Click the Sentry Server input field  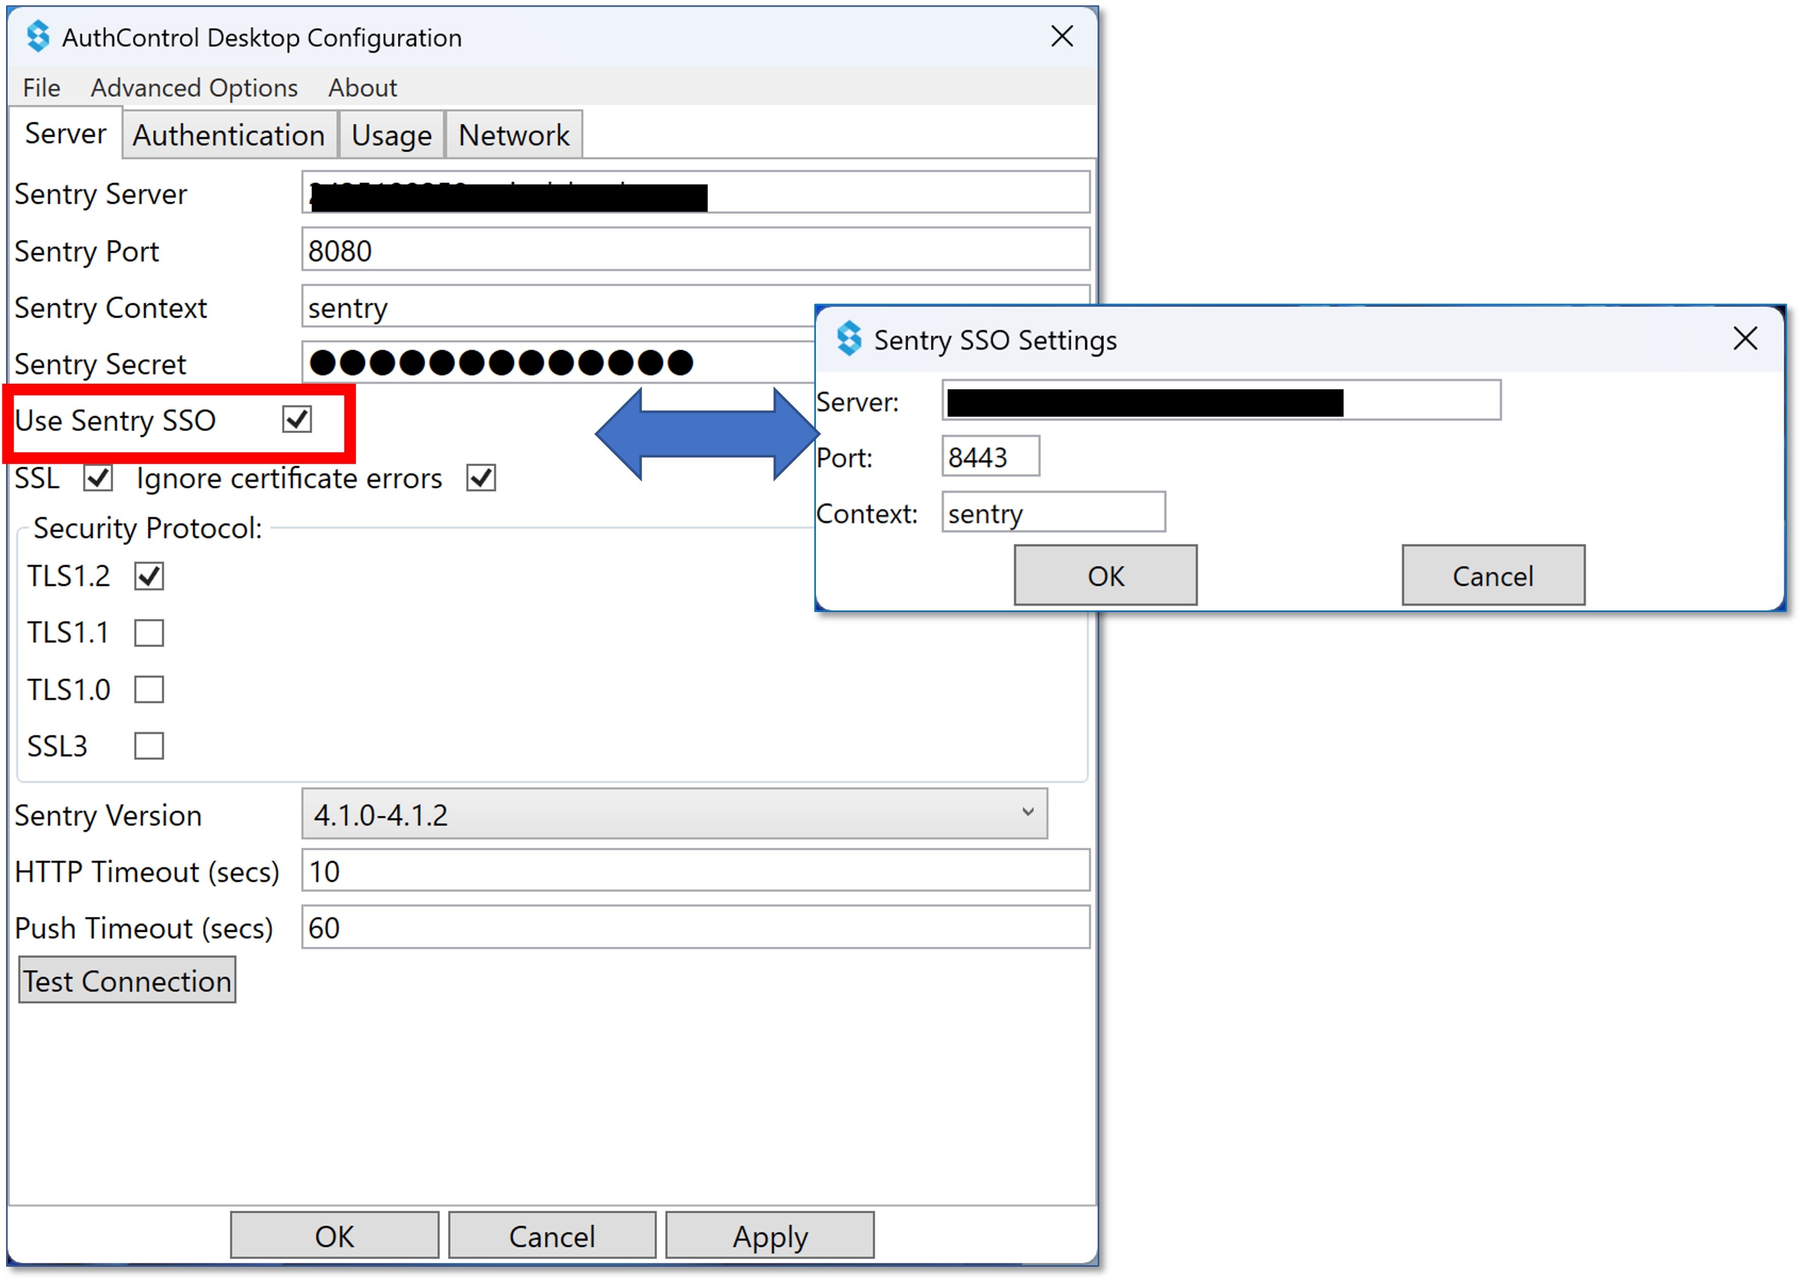696,193
